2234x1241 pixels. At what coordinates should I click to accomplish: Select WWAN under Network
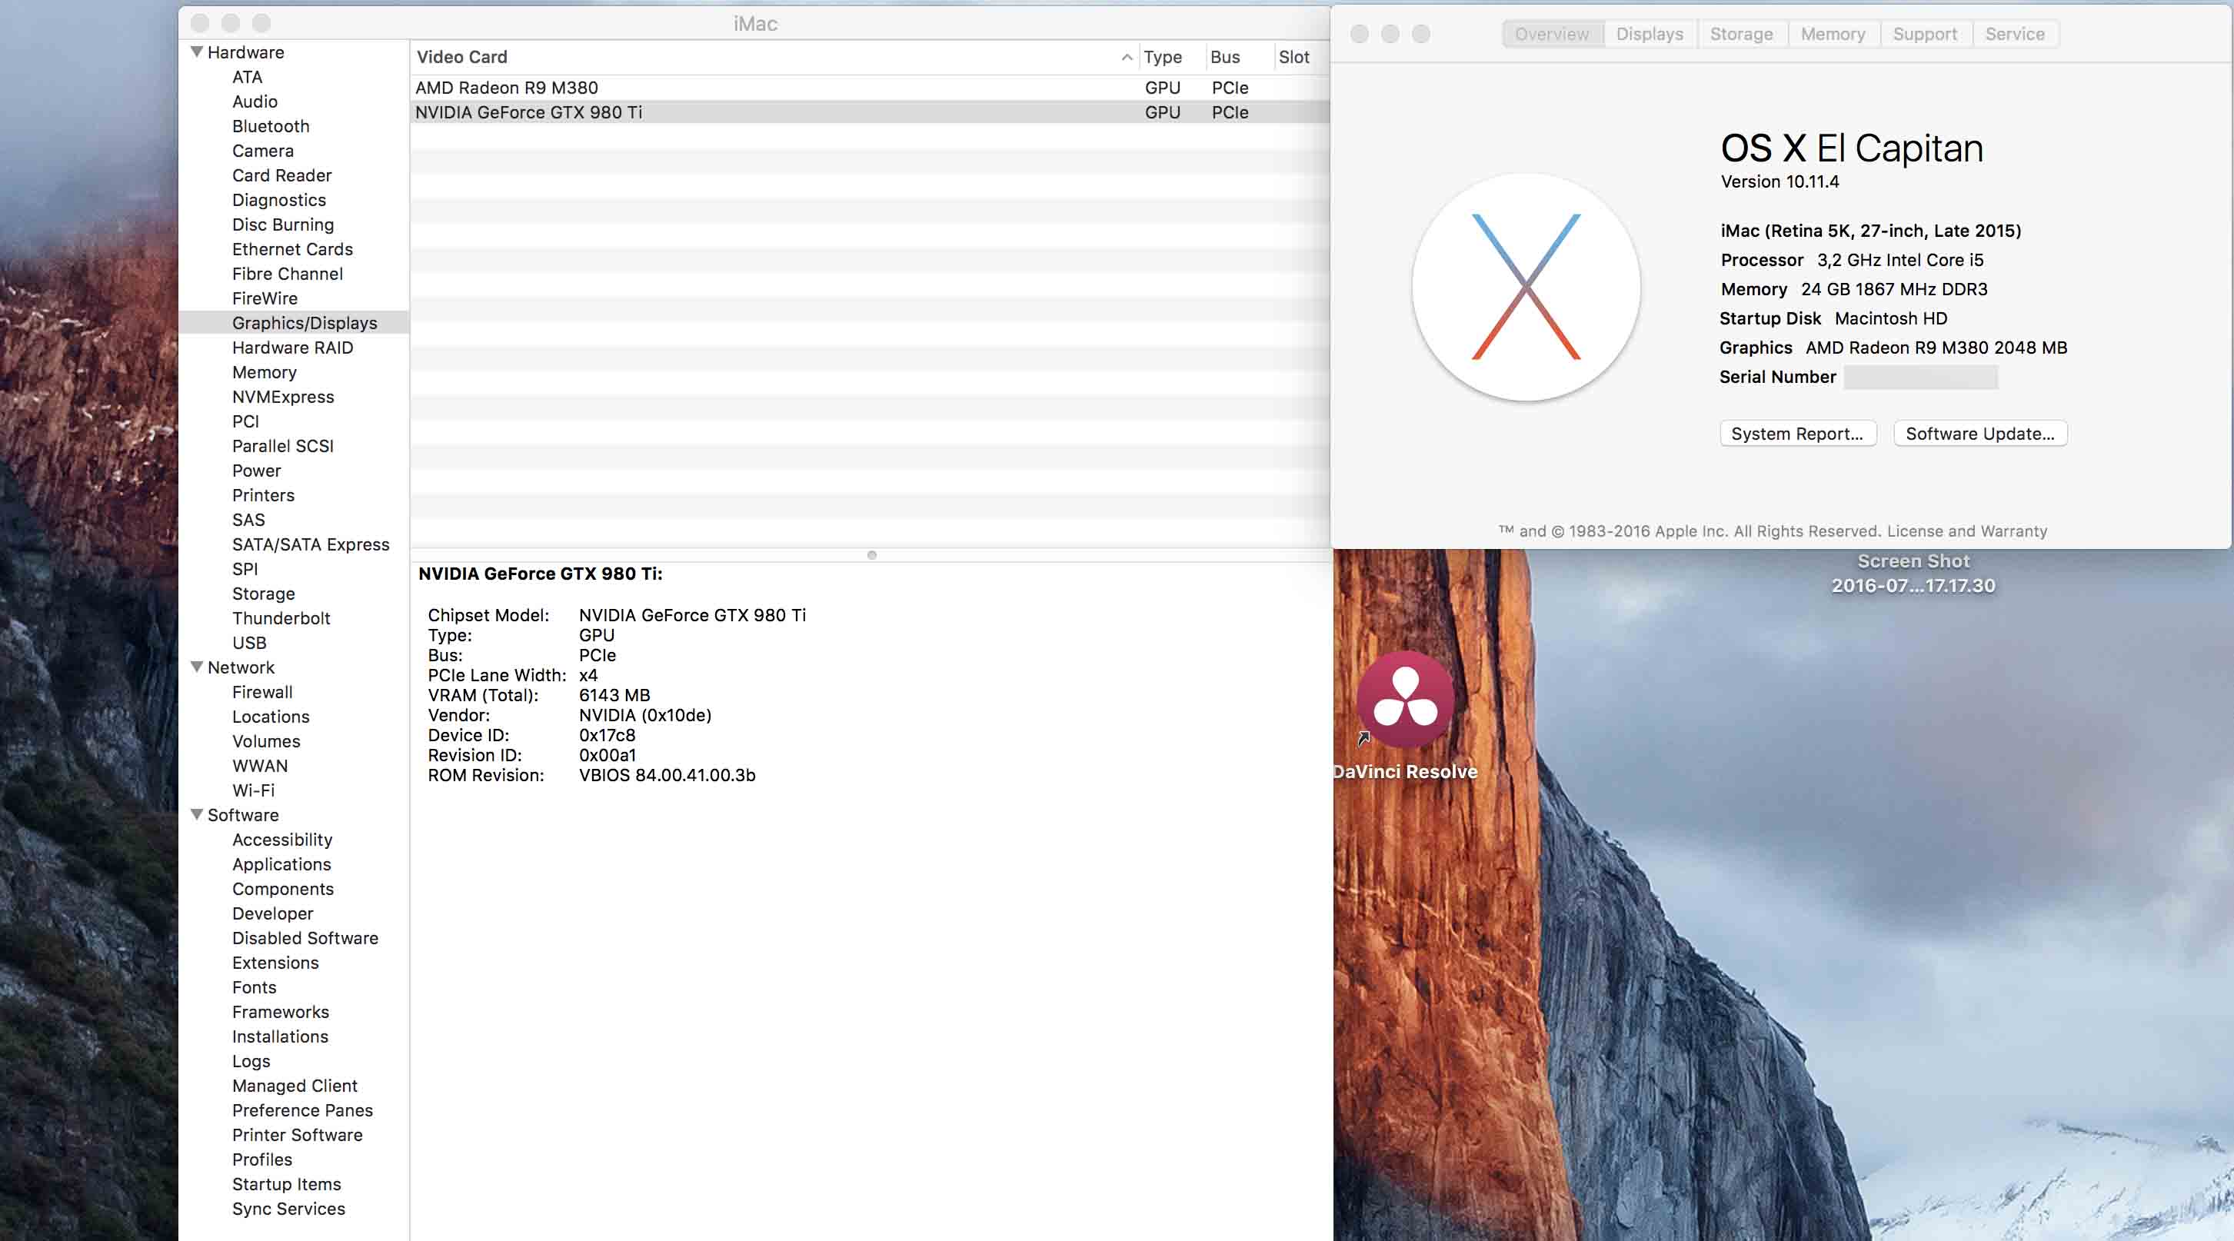260,766
